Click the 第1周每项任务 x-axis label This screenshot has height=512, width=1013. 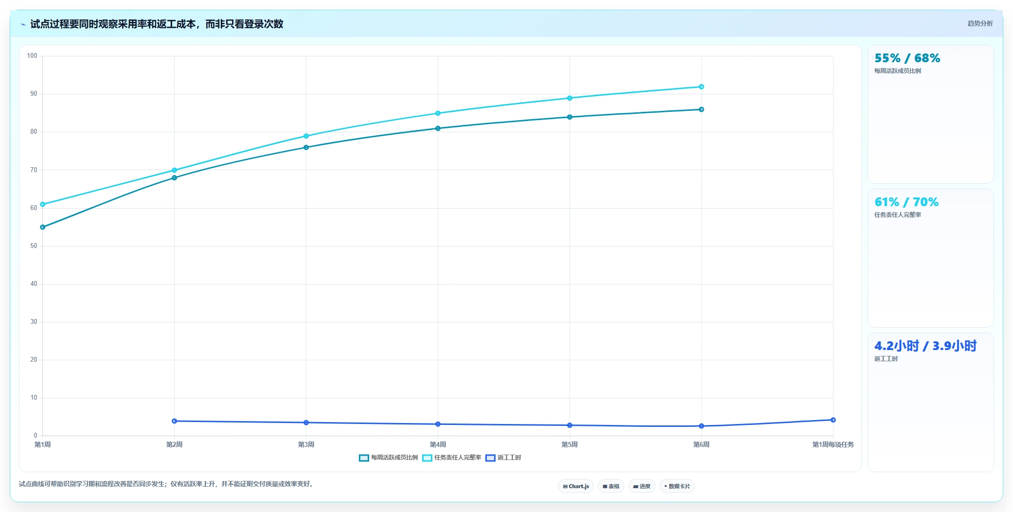click(833, 444)
